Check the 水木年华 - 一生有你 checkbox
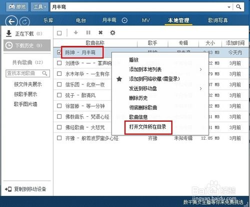Viewport: 250px width, 207px height. click(x=59, y=74)
